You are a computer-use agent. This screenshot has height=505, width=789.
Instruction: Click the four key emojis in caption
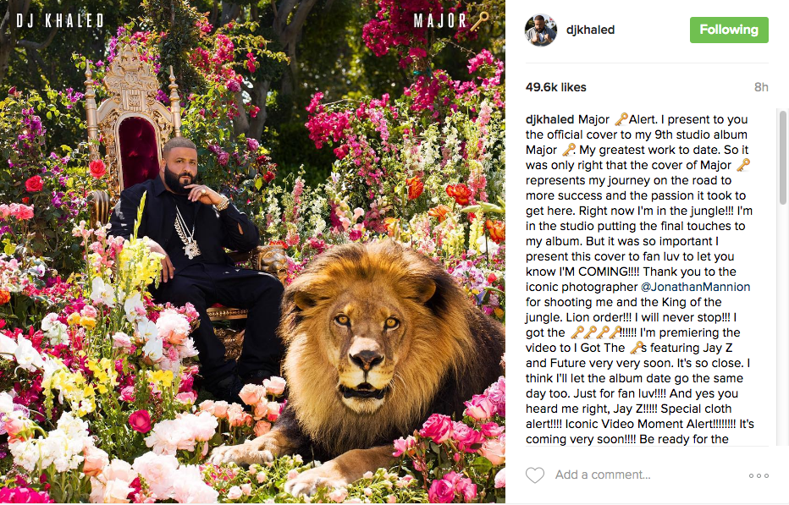point(596,332)
